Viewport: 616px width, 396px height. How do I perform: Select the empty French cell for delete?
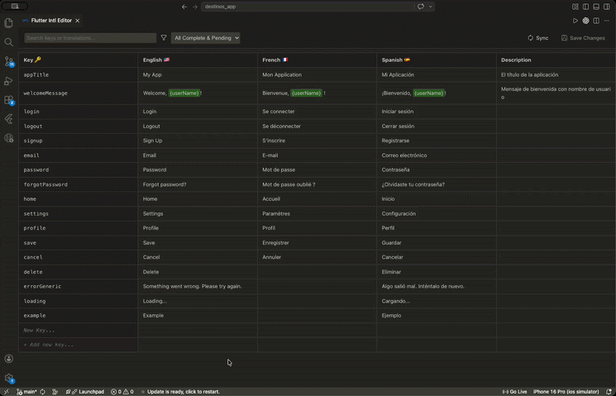(x=317, y=272)
